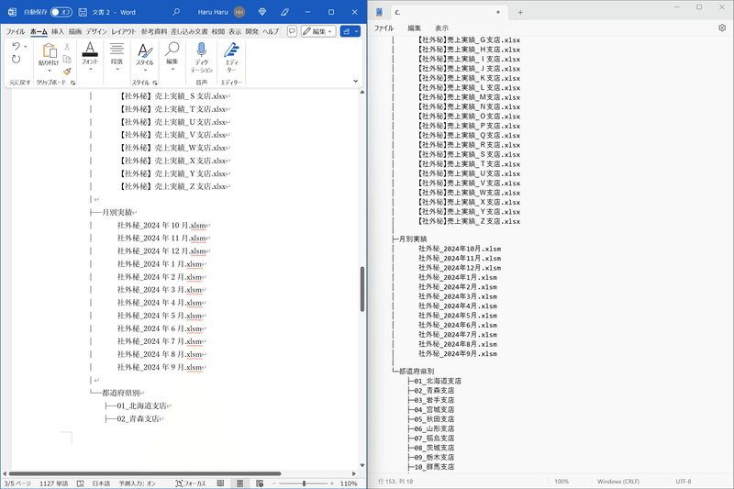Launch the エディター tool
This screenshot has height=489, width=734.
[x=231, y=57]
